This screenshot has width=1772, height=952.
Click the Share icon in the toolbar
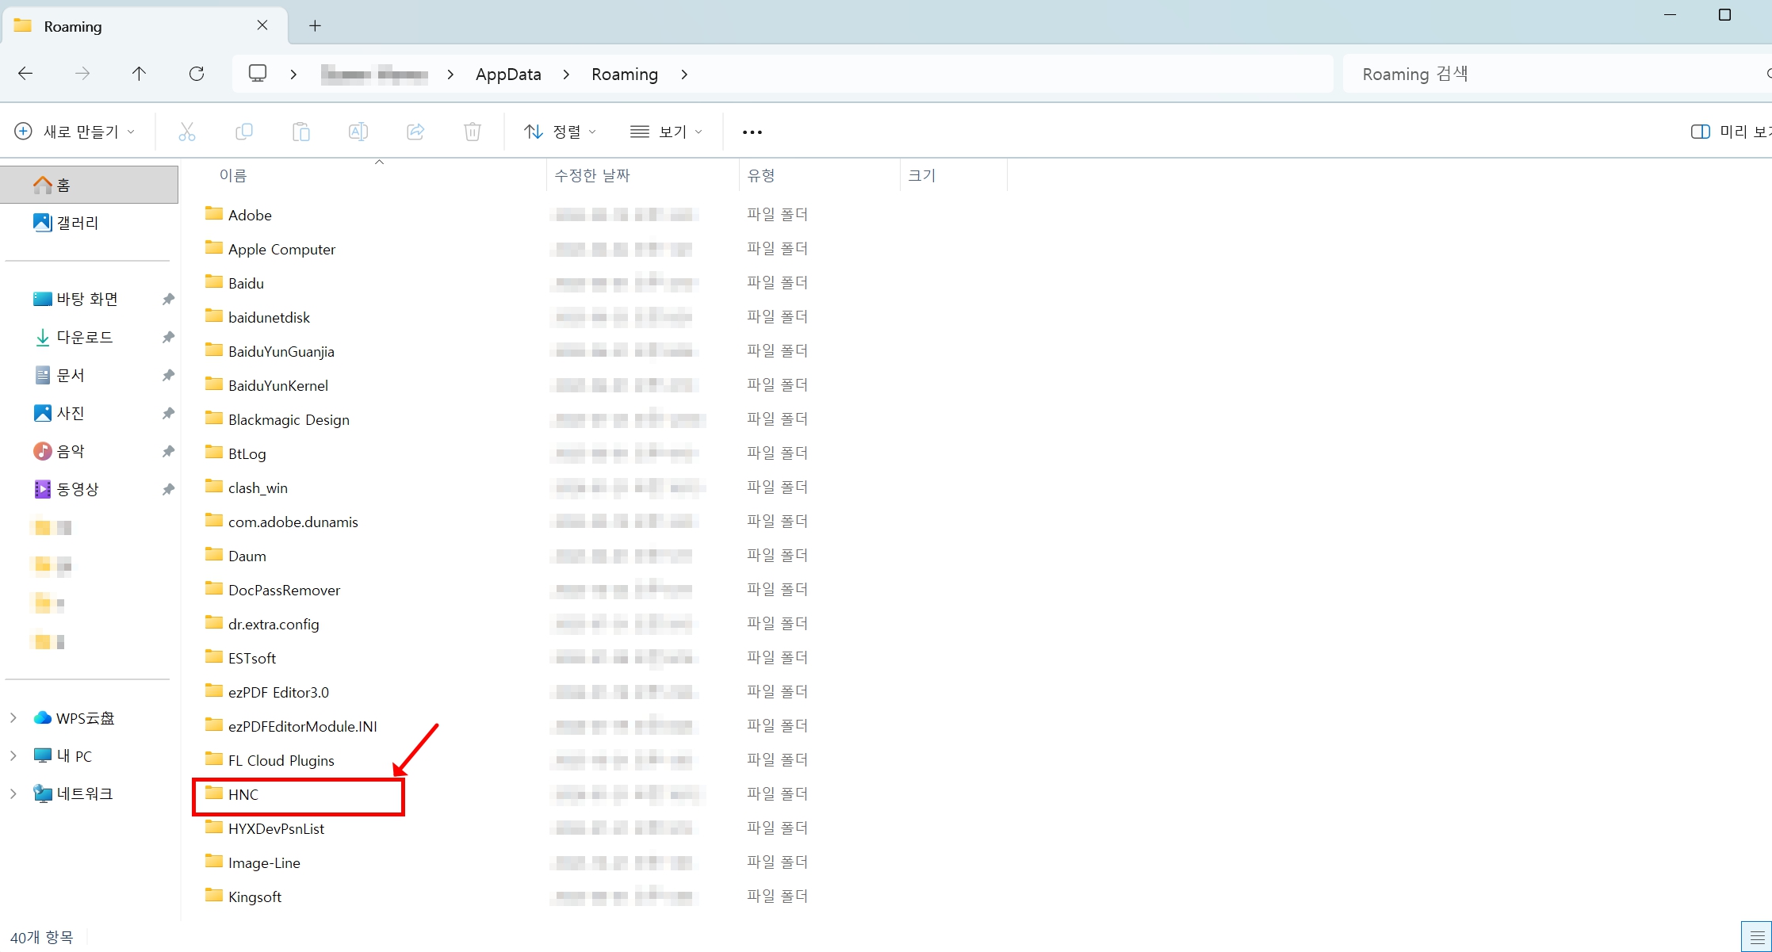[415, 132]
